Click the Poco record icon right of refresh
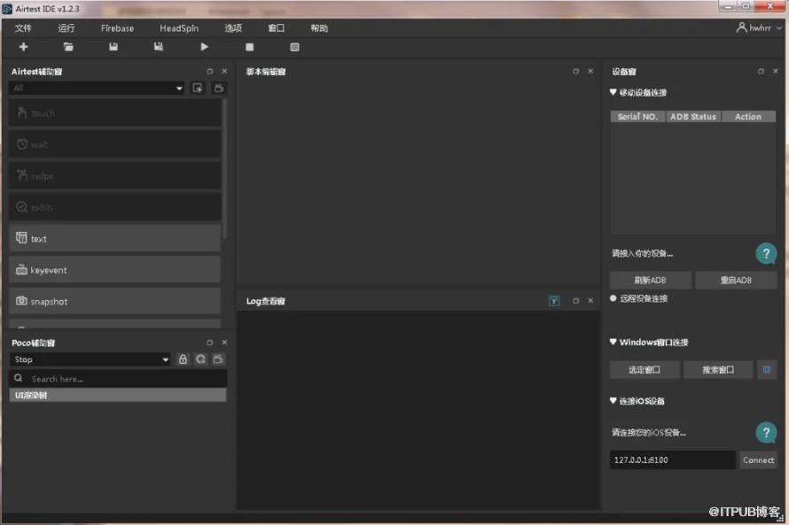The width and height of the screenshot is (789, 525). tap(218, 359)
